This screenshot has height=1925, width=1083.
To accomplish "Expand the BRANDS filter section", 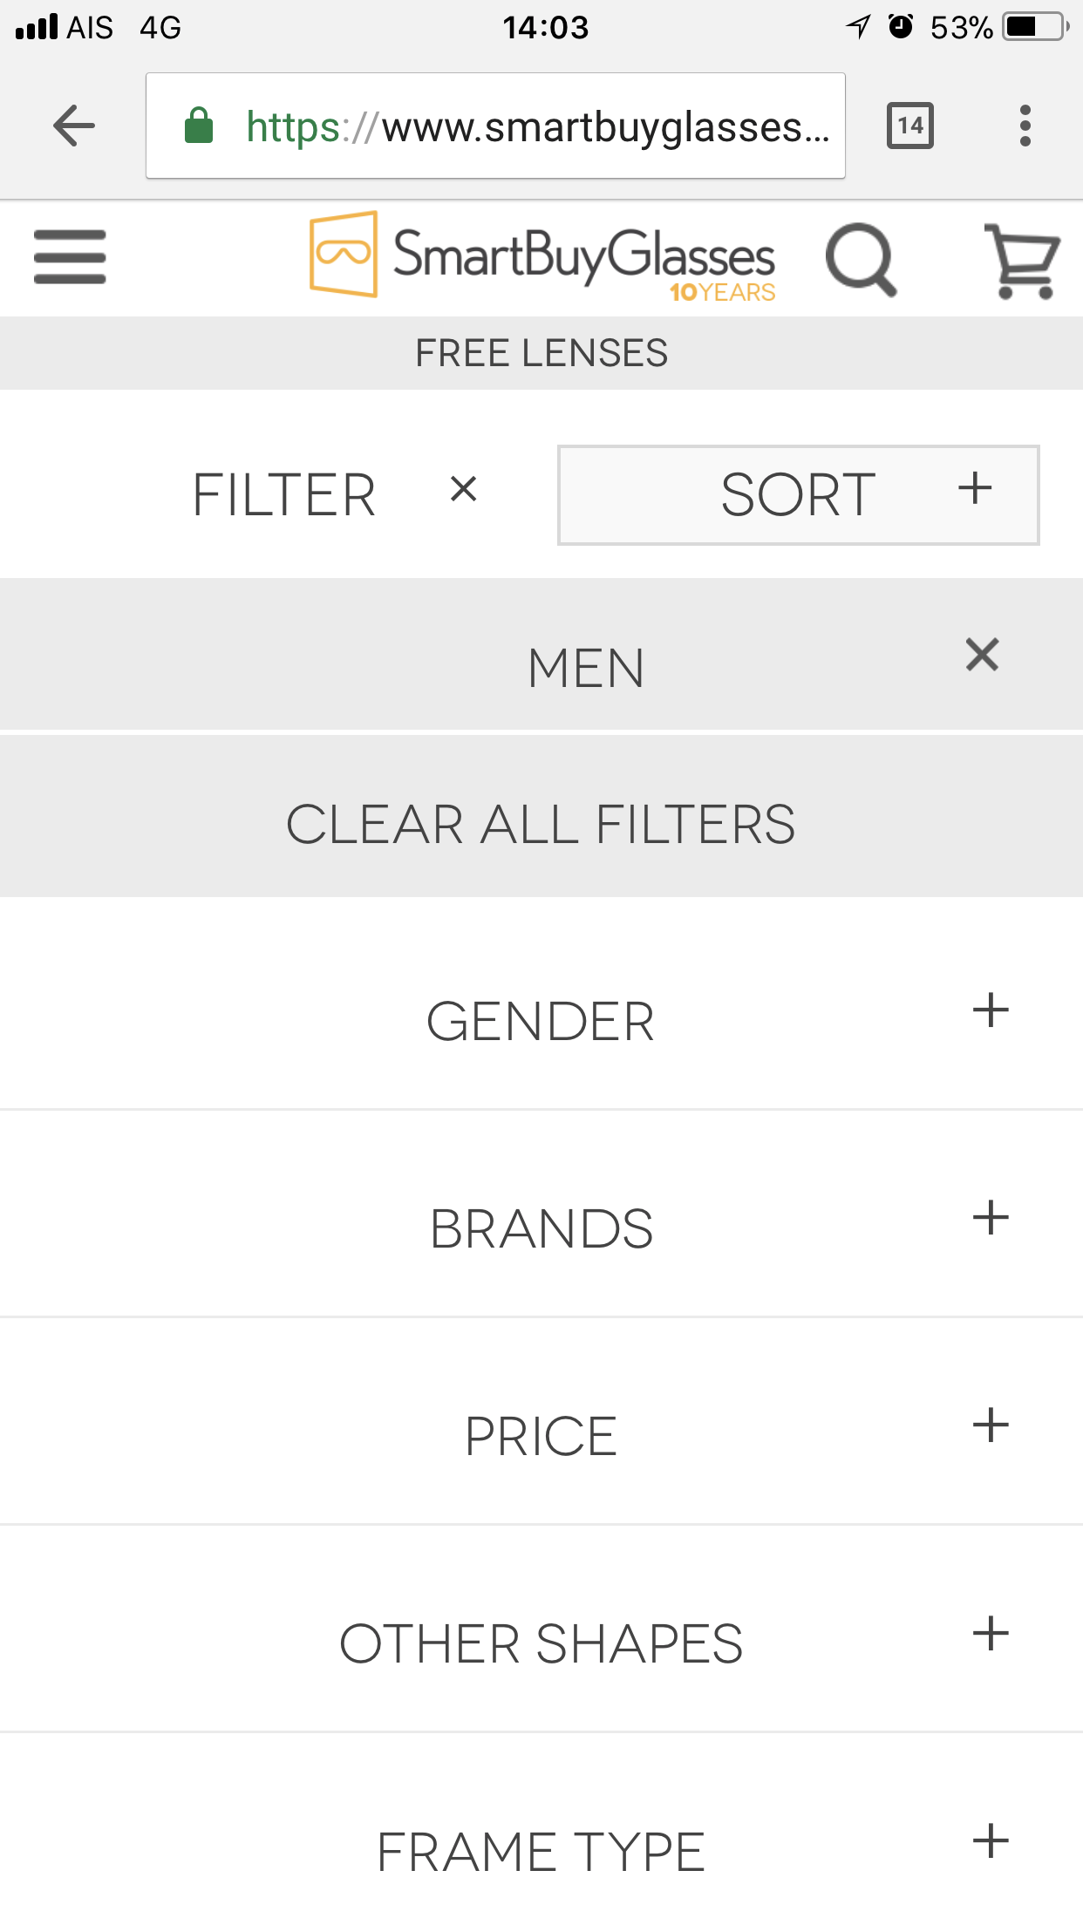I will point(541,1228).
